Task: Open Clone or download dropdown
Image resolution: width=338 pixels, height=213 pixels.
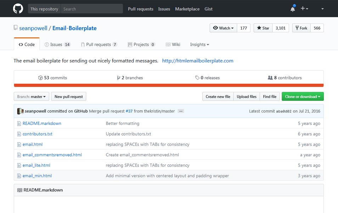Action: pyautogui.click(x=303, y=97)
